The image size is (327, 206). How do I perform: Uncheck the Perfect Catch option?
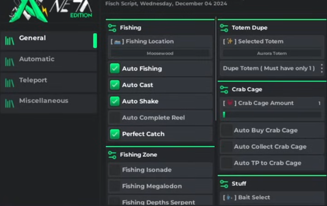point(115,134)
